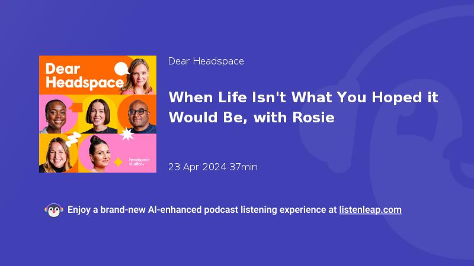Image resolution: width=474 pixels, height=266 pixels.
Task: Select the 'Dear Headspace' show name text
Action: coord(206,61)
